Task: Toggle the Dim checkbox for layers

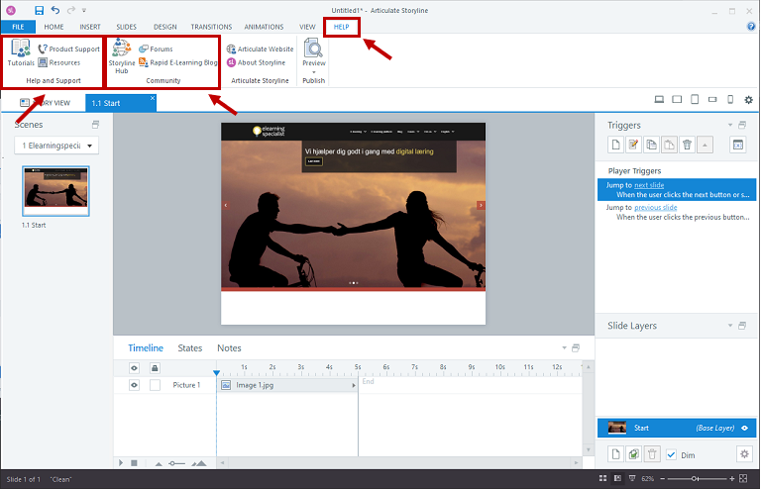Action: click(672, 453)
